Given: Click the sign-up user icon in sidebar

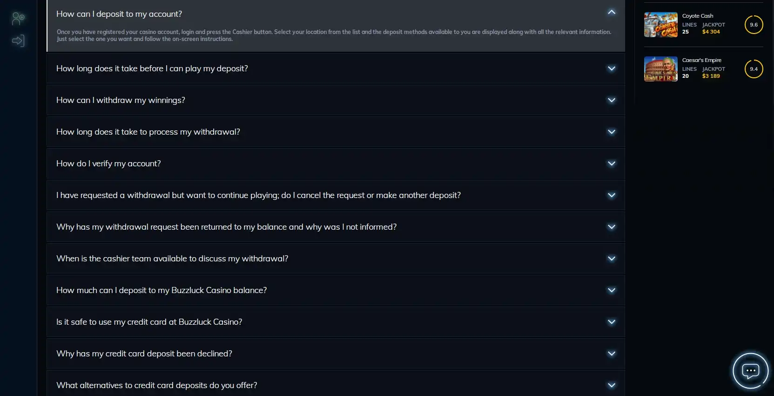Looking at the screenshot, I should point(18,19).
